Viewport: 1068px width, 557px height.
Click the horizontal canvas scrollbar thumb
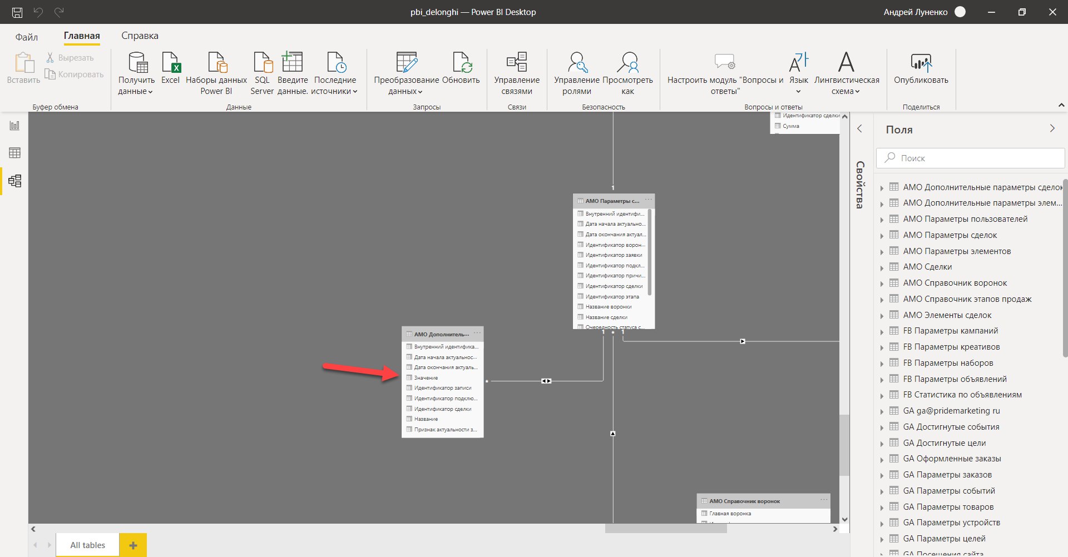[666, 529]
